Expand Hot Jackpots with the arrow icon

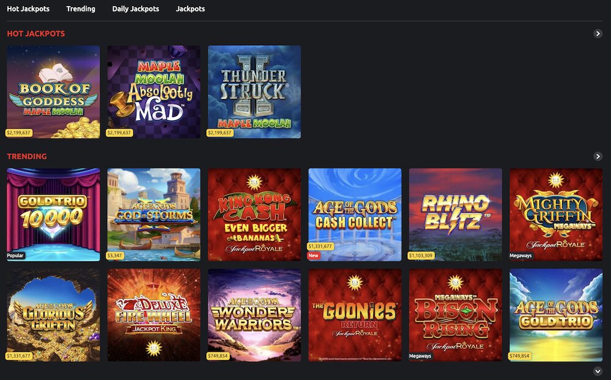[x=598, y=34]
